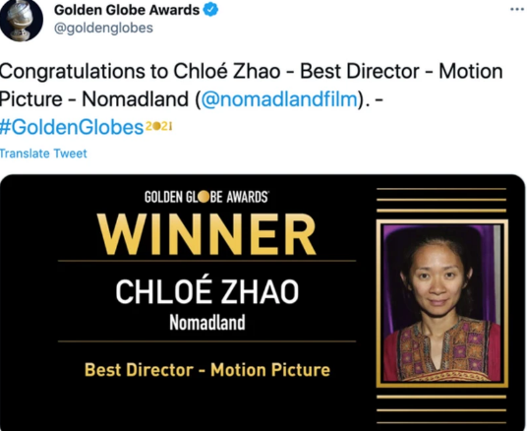
Task: Click gold stripes below the portrait
Action: coord(441,409)
